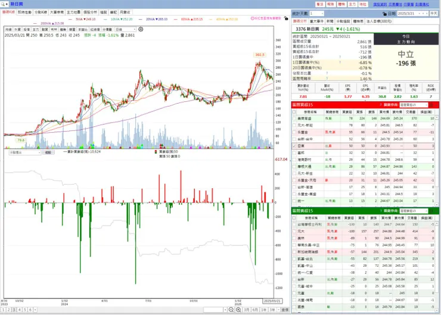Click the small arrow after page button 6

coord(35,310)
